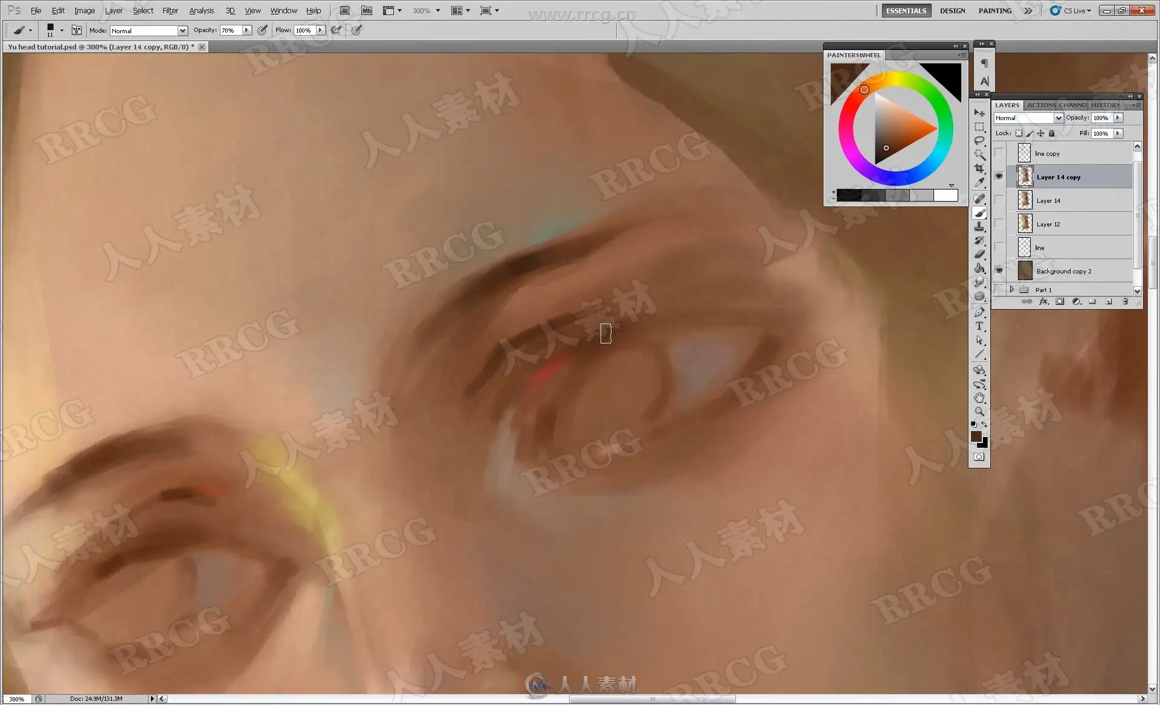
Task: Expand the Part 1 layer group
Action: [1011, 290]
